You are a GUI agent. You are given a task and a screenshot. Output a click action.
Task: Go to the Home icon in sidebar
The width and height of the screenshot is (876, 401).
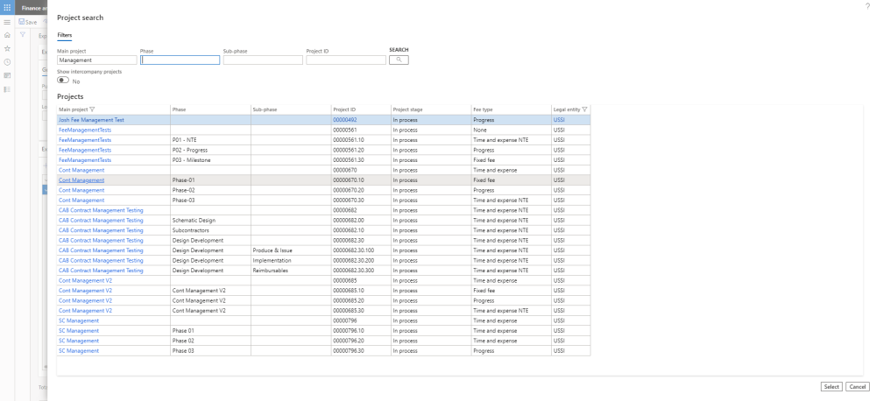(x=7, y=35)
